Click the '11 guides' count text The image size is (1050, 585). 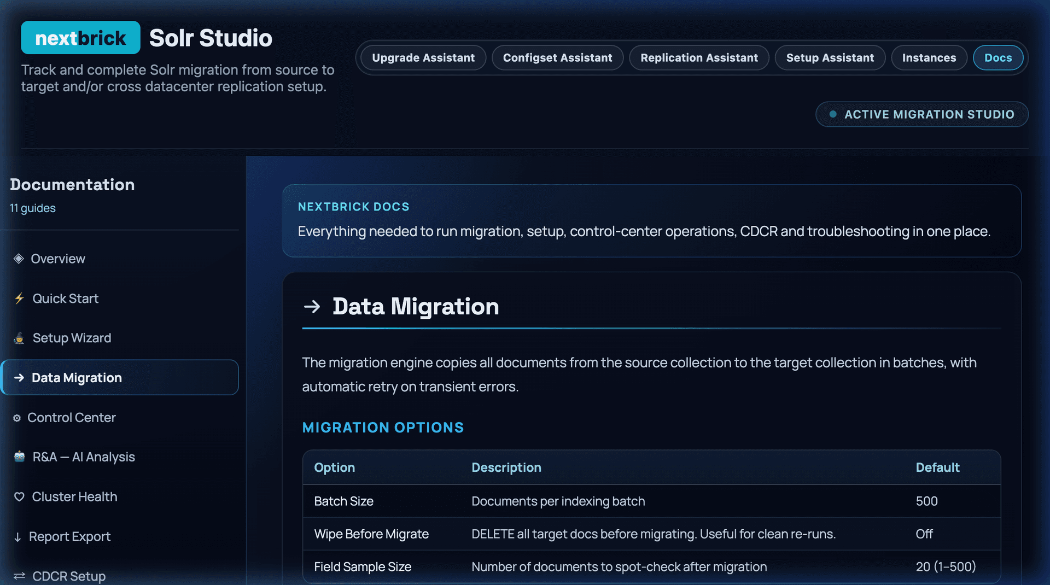33,208
